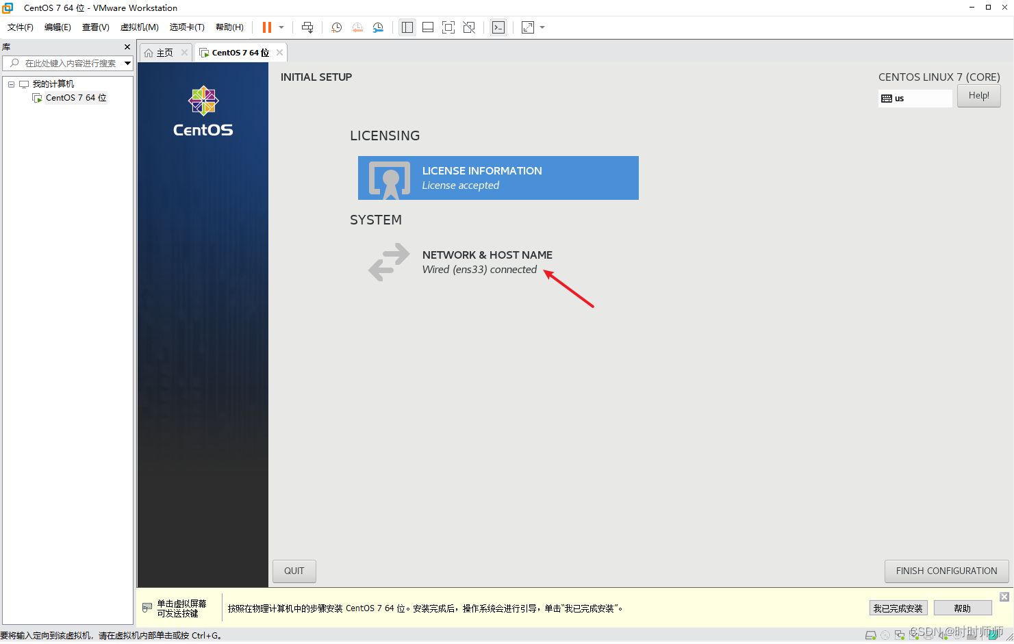This screenshot has width=1014, height=644.
Task: Click the hard disk status icon
Action: click(871, 636)
